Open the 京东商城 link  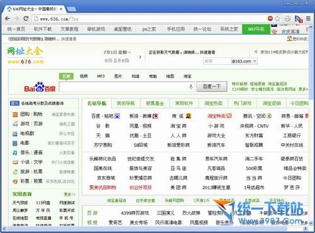(106, 178)
